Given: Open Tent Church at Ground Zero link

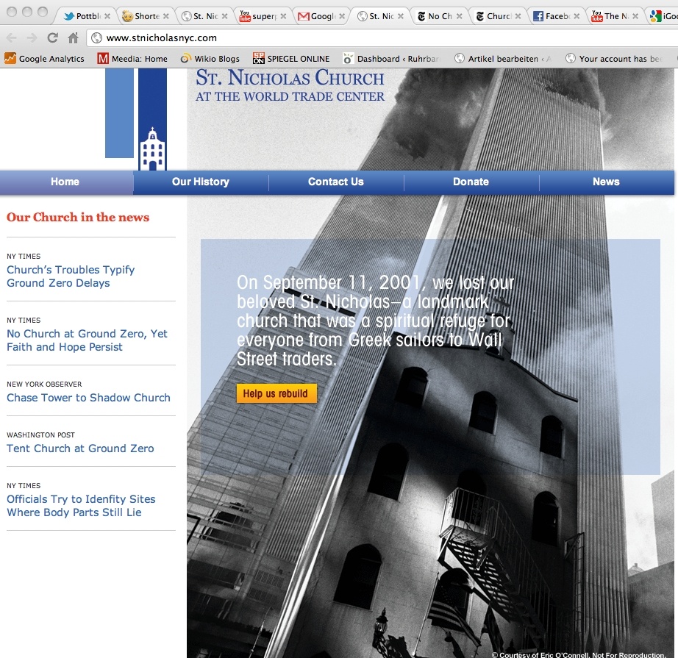Looking at the screenshot, I should click(80, 448).
